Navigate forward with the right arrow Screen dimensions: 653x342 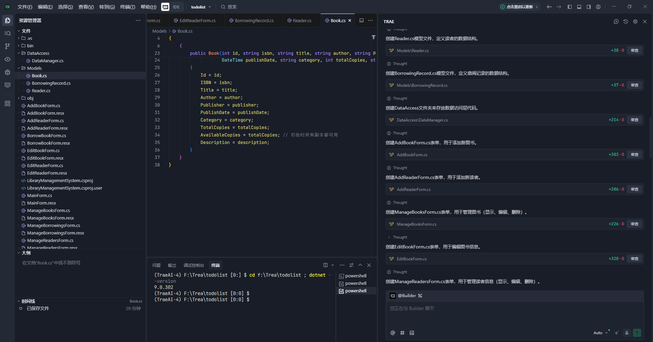click(559, 7)
